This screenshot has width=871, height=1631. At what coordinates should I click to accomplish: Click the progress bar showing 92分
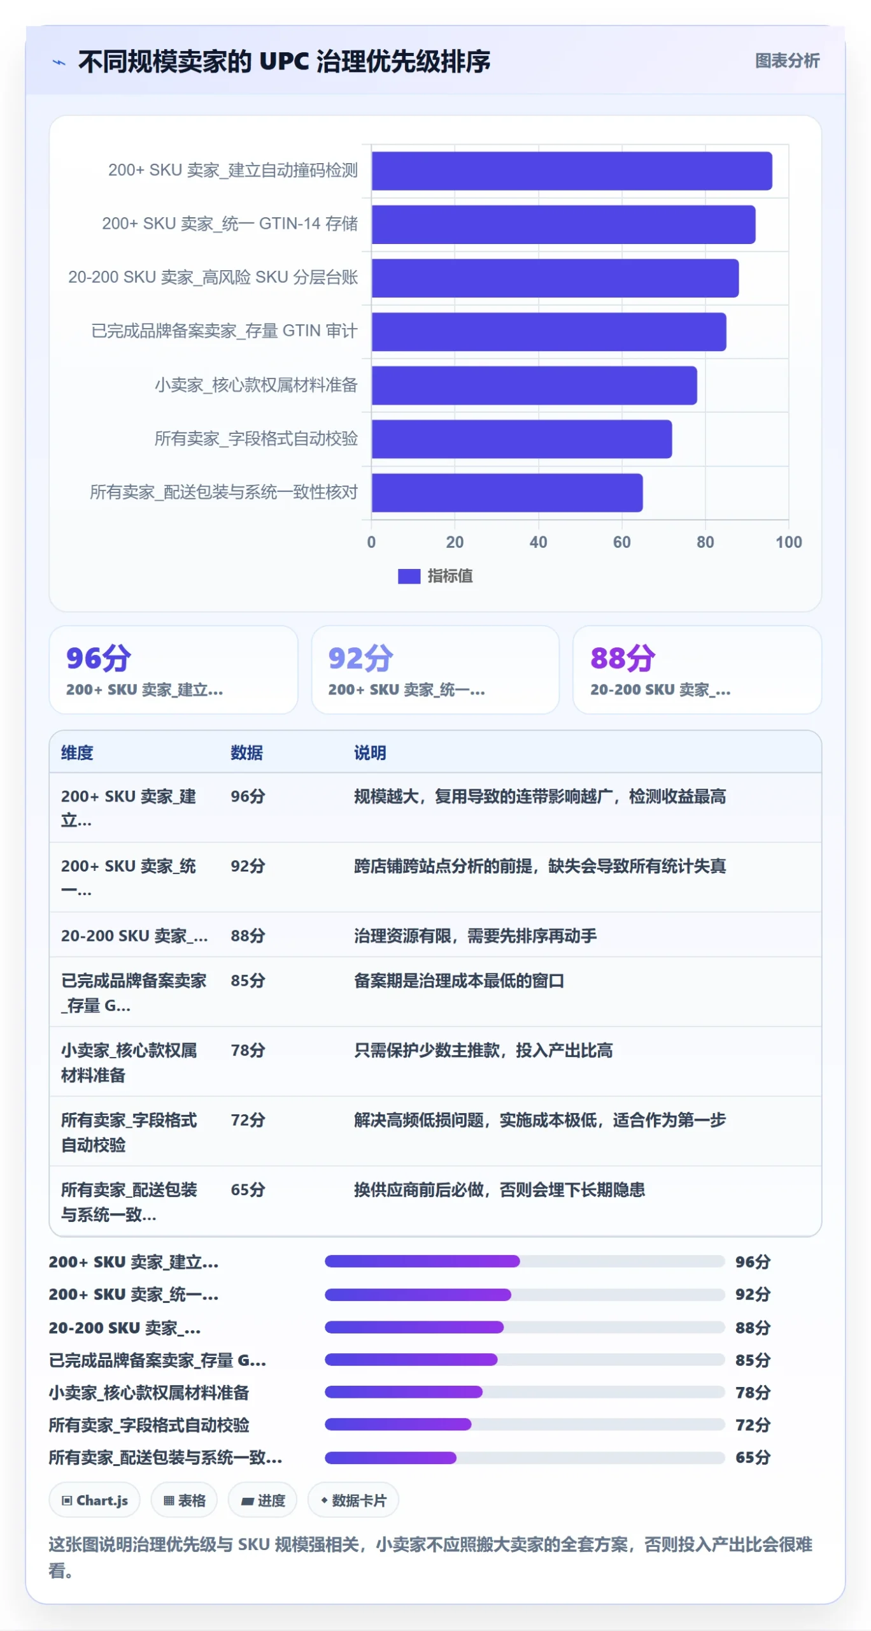point(525,1294)
